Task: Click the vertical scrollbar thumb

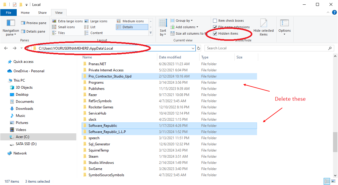Action: pos(335,142)
